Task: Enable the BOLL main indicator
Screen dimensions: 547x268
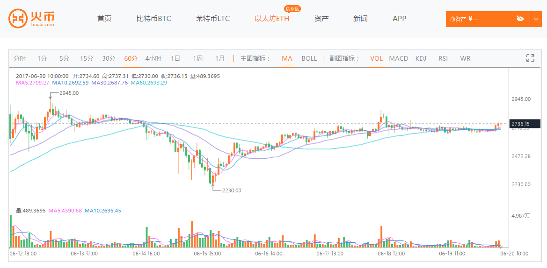Action: [x=309, y=58]
